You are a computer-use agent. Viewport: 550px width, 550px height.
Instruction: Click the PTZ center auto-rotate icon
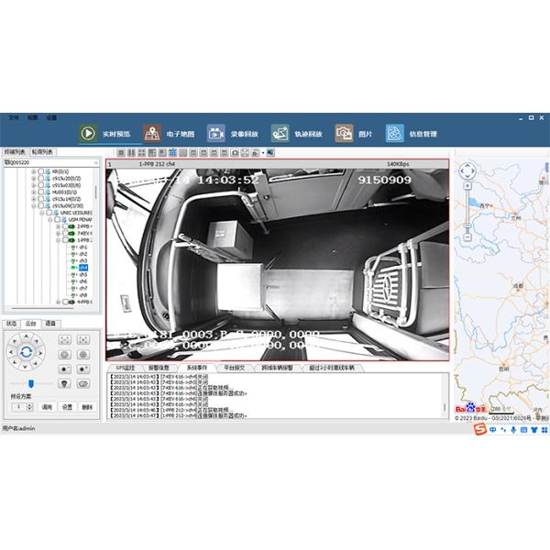[x=27, y=350]
